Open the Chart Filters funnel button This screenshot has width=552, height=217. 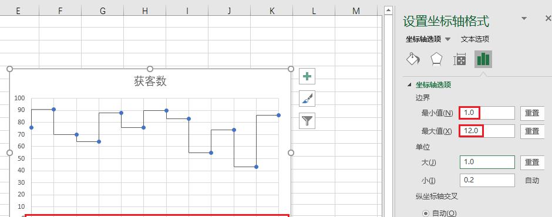tap(307, 121)
